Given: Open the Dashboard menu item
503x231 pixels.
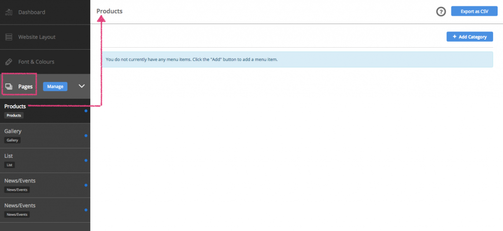Looking at the screenshot, I should pyautogui.click(x=31, y=12).
